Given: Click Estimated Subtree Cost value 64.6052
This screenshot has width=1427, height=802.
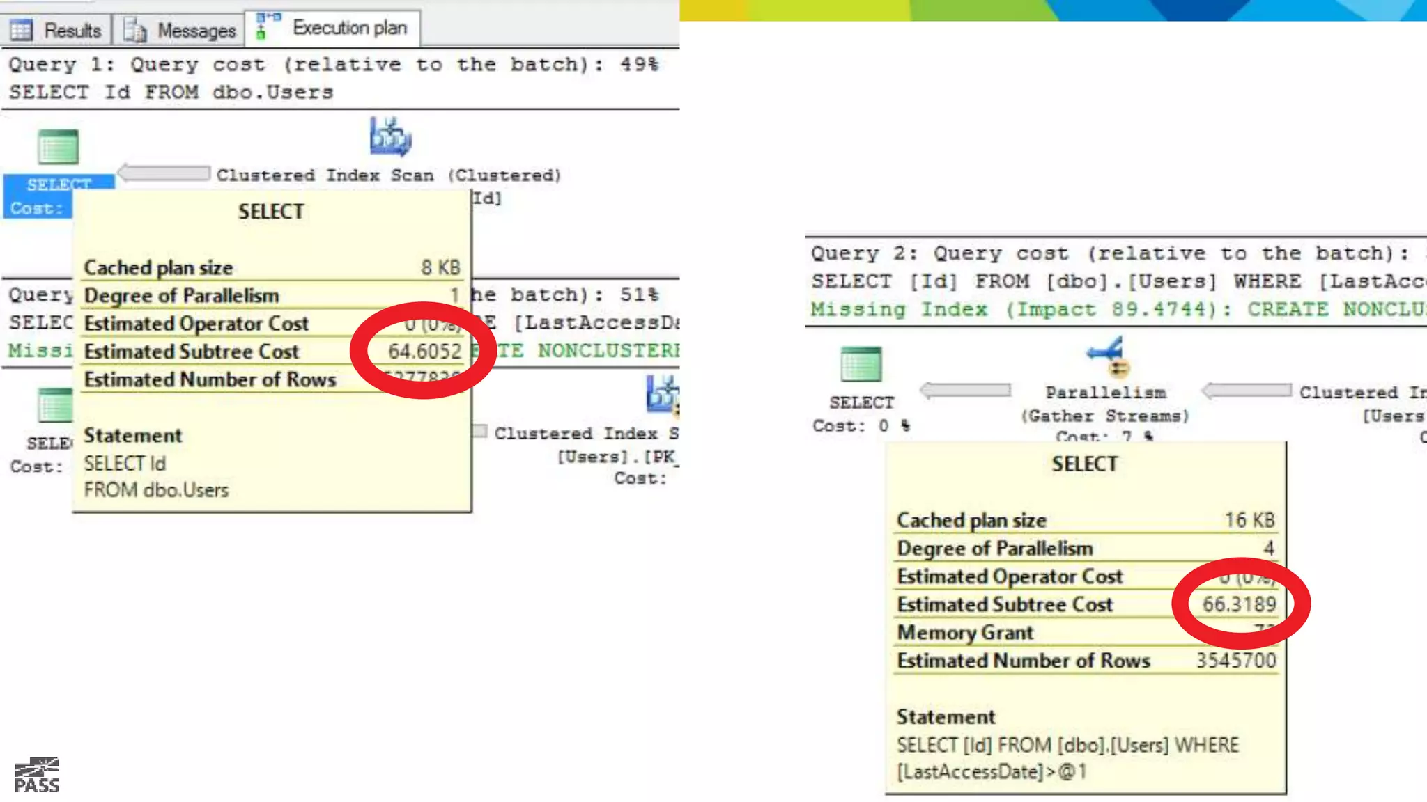Looking at the screenshot, I should click(424, 352).
